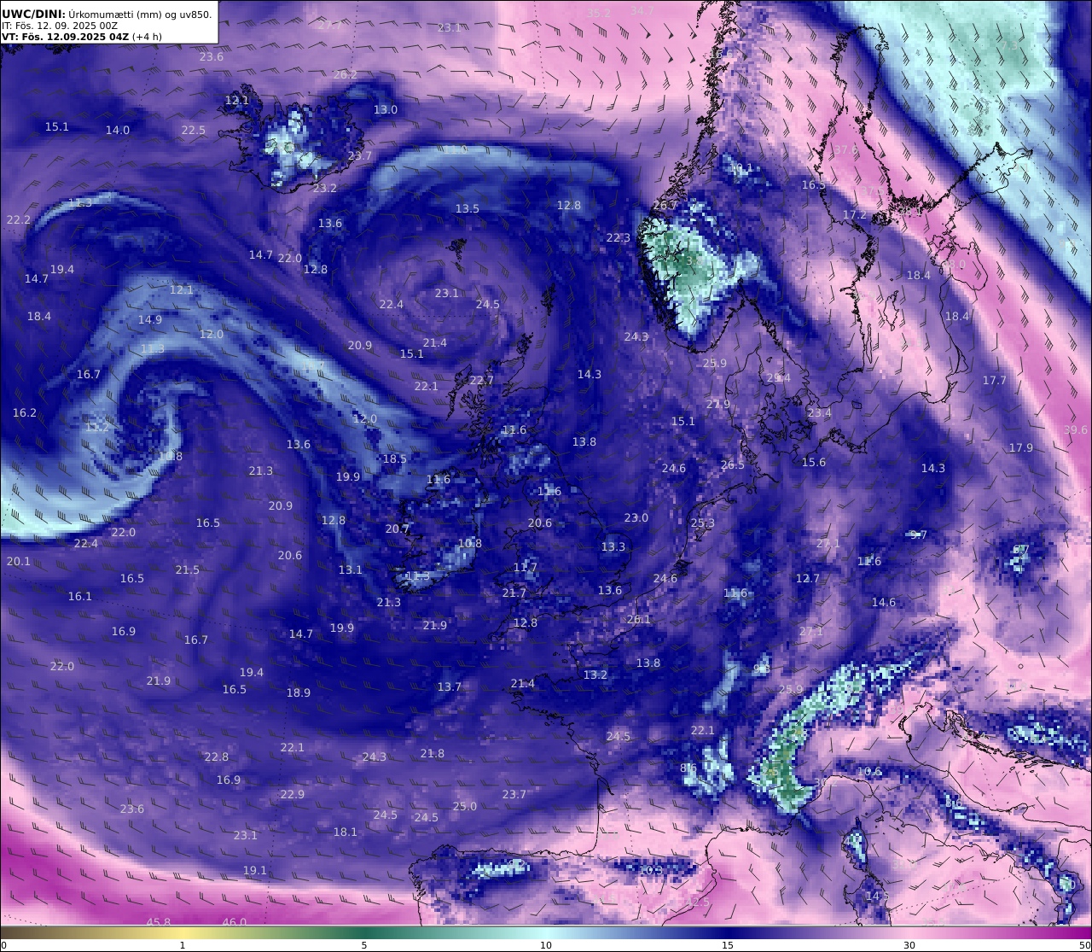This screenshot has width=1092, height=952.
Task: Click the map value 46.0
Action: tap(235, 922)
